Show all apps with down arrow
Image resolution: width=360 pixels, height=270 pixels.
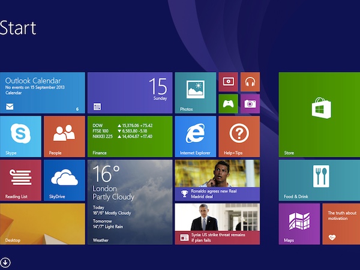5,262
